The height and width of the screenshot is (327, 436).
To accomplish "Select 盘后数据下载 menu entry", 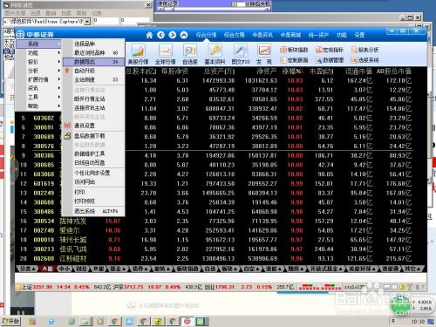I will pos(93,136).
